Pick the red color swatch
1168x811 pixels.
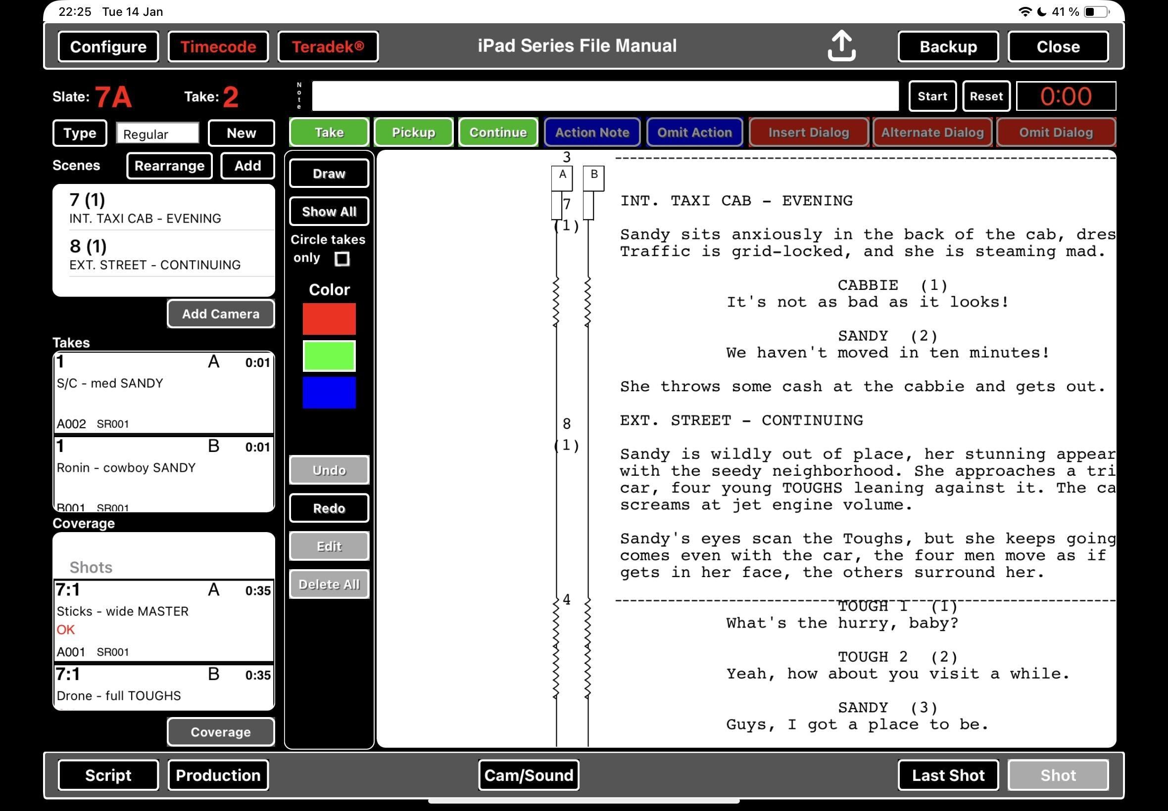(329, 319)
